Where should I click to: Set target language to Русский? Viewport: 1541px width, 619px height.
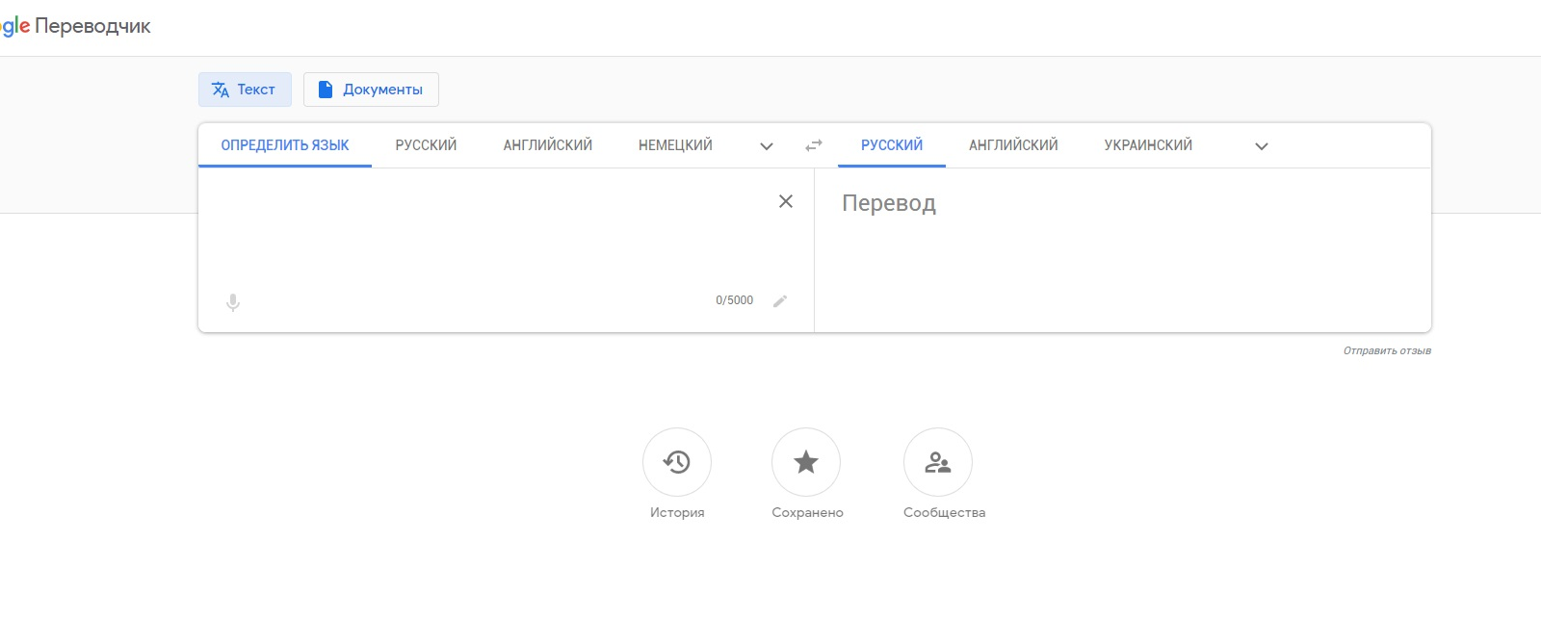pos(892,145)
